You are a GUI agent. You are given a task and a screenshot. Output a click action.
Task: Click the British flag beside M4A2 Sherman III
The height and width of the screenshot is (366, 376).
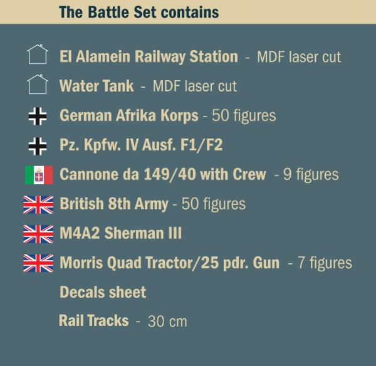(38, 234)
